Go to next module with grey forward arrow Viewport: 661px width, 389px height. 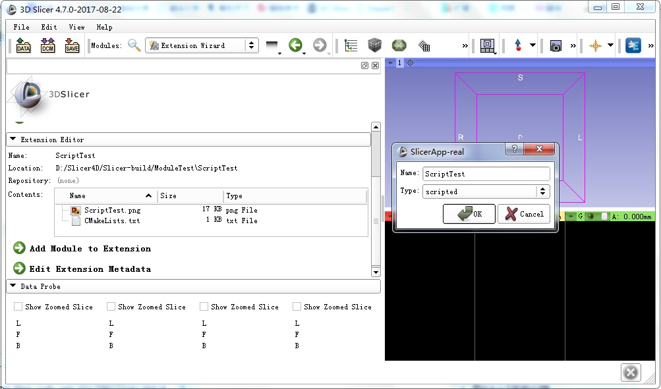coord(320,45)
